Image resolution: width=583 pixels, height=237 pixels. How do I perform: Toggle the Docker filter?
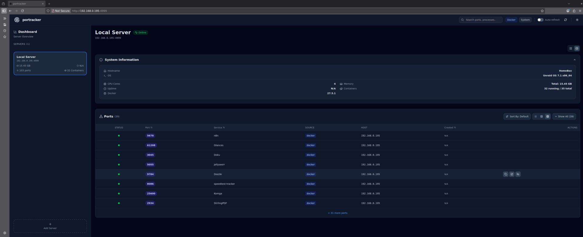coord(511,20)
